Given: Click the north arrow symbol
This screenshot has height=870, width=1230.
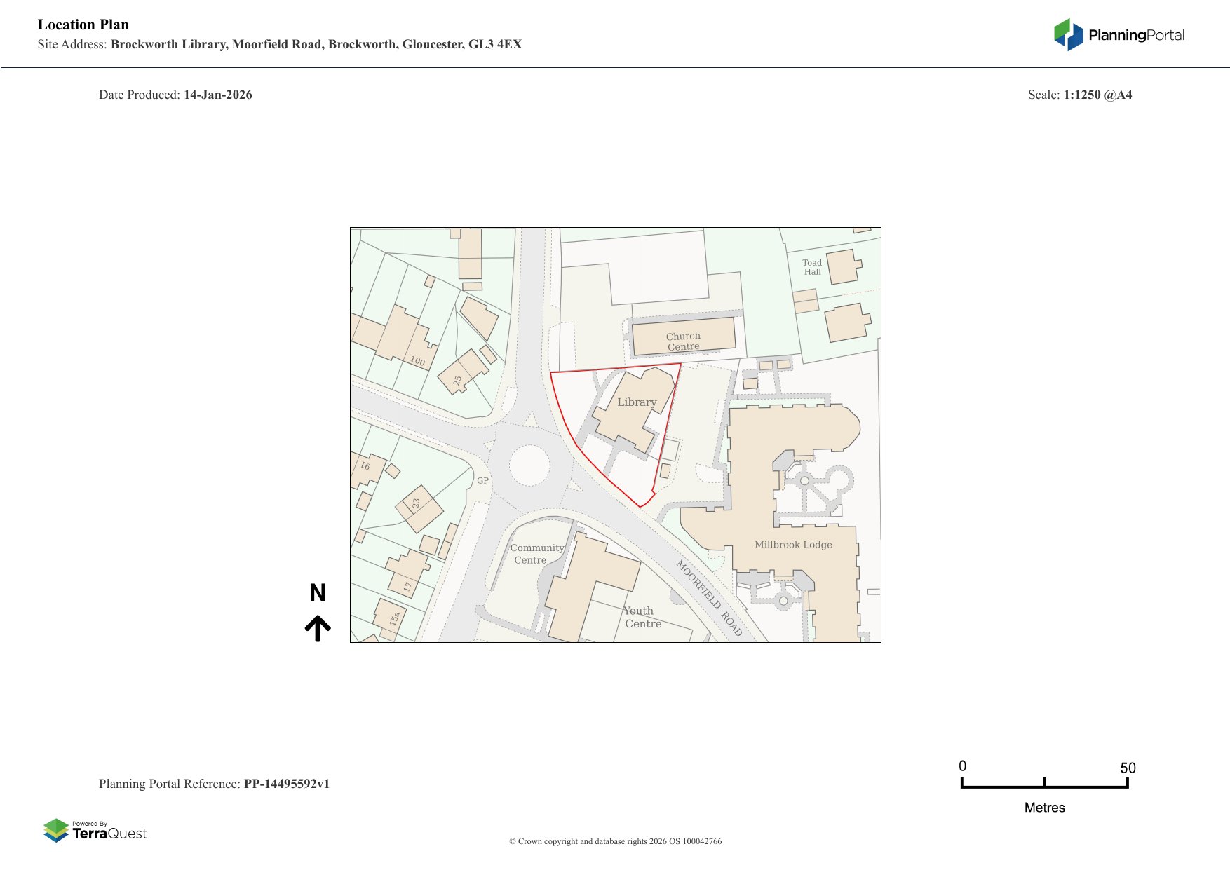Looking at the screenshot, I should click(318, 628).
